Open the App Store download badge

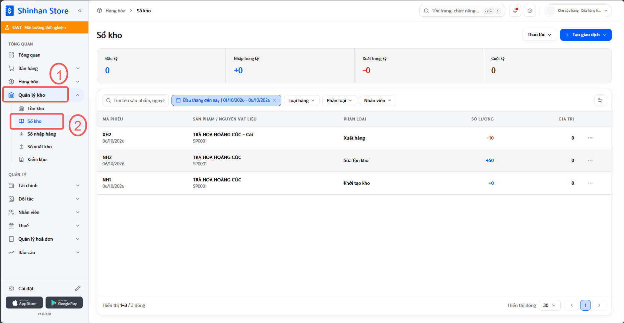[x=24, y=303]
